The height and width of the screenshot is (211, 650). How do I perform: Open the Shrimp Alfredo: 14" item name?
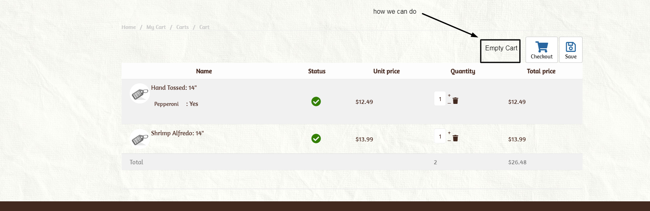pos(177,133)
